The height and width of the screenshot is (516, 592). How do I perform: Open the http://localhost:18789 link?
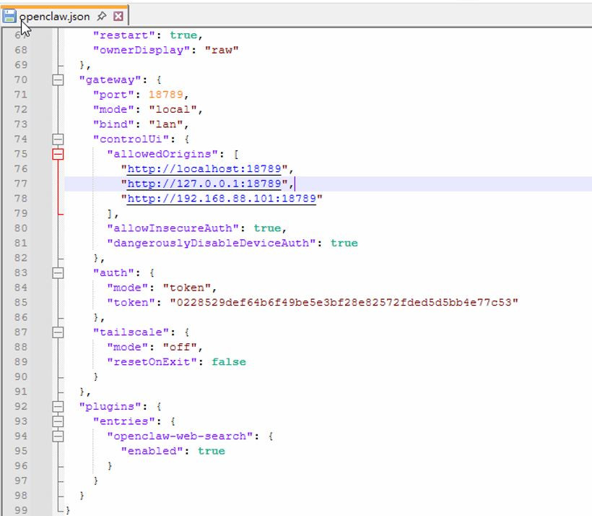tap(204, 168)
